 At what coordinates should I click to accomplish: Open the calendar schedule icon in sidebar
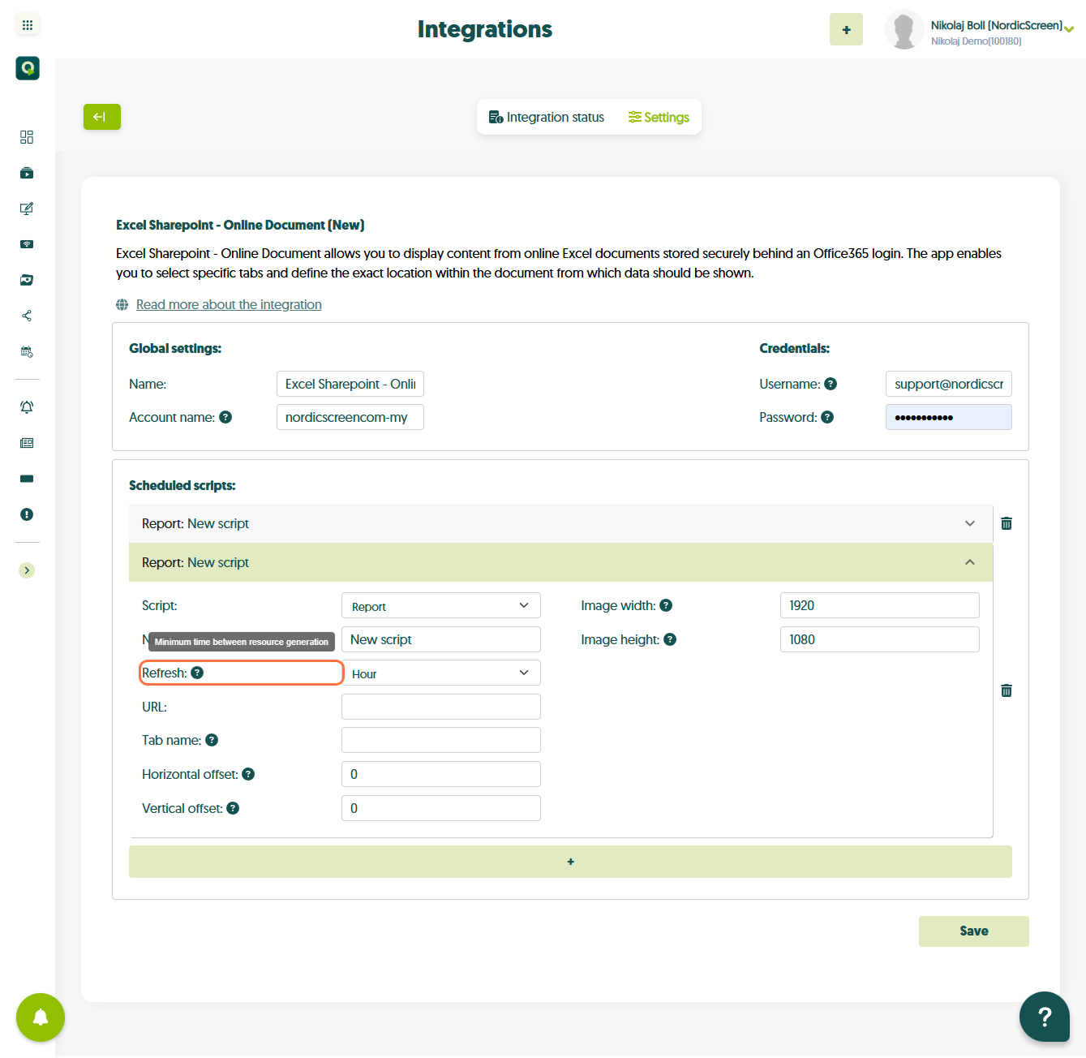click(x=27, y=351)
